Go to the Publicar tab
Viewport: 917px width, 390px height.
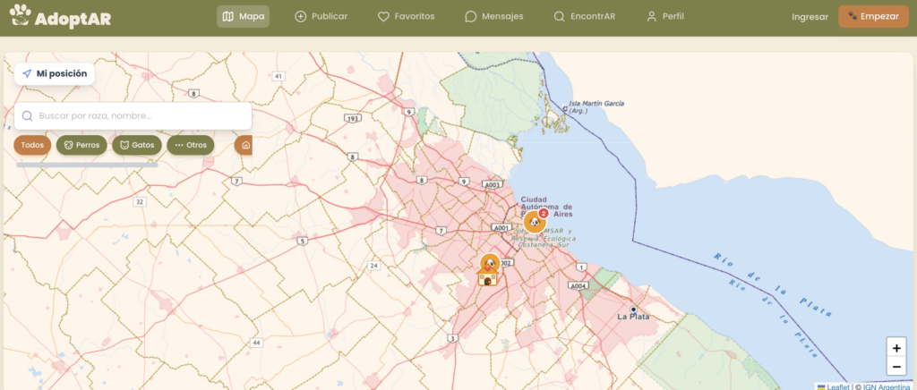tap(321, 16)
